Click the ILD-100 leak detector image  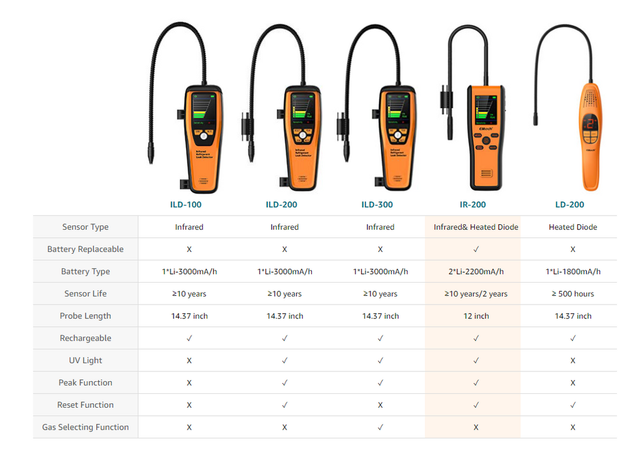[186, 107]
